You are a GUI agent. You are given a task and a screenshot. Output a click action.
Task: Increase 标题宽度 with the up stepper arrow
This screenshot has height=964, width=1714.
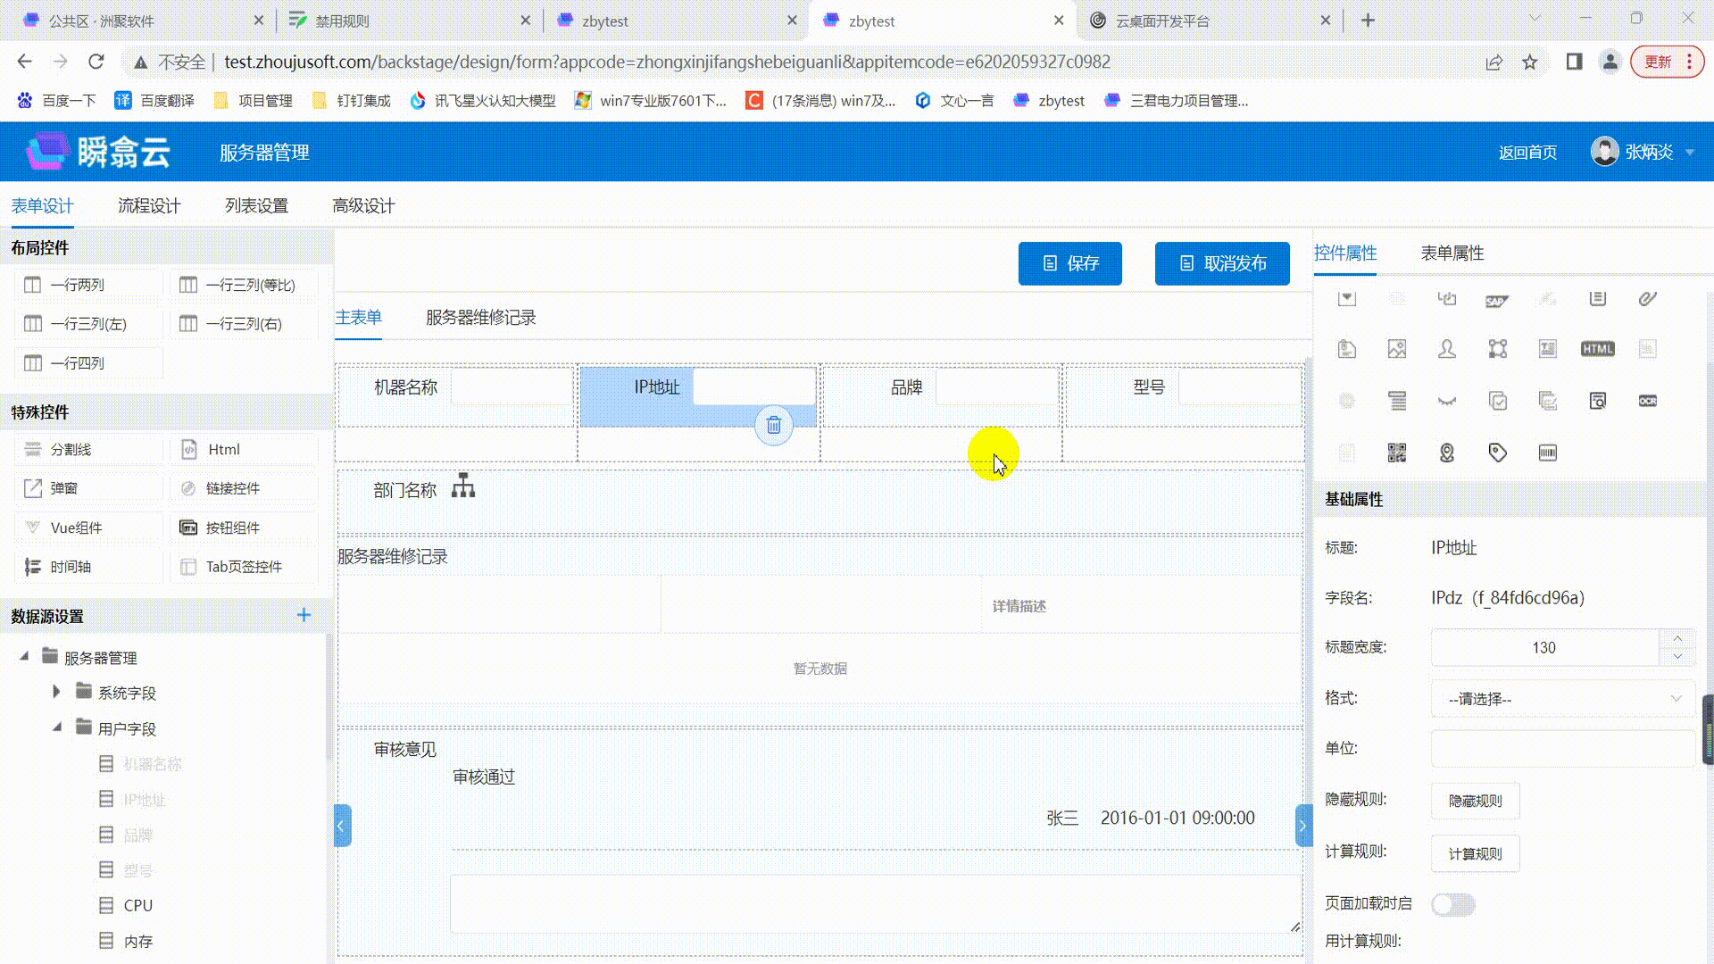click(1677, 639)
